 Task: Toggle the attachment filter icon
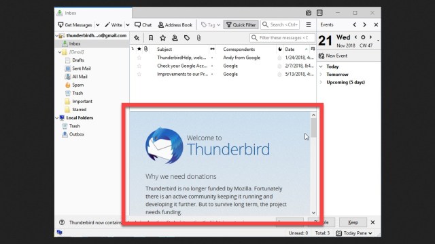pyautogui.click(x=198, y=38)
